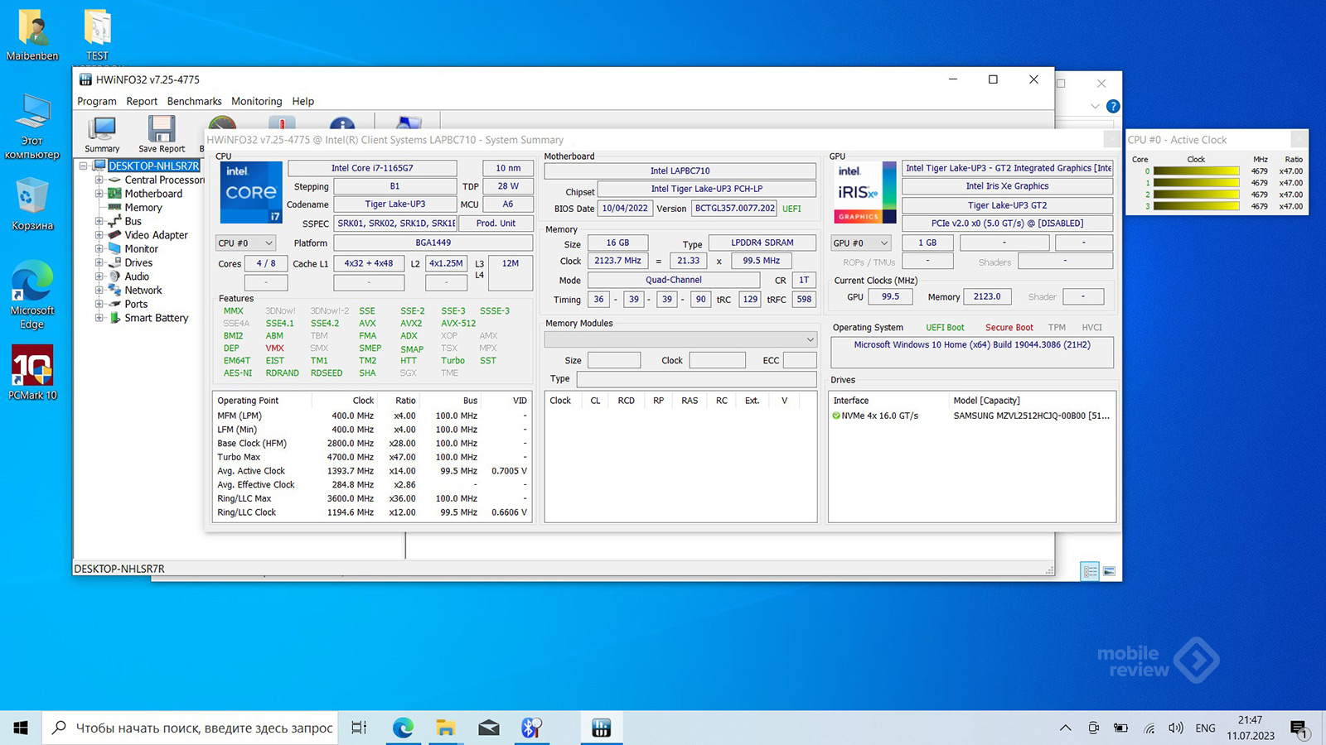This screenshot has height=745, width=1326.
Task: Expand the Motherboard tree node
Action: click(99, 194)
